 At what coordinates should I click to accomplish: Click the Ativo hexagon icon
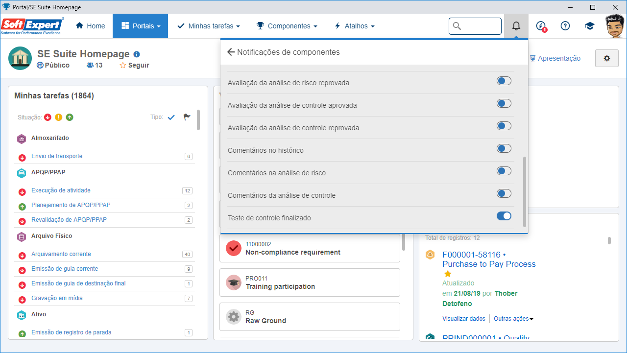(22, 315)
